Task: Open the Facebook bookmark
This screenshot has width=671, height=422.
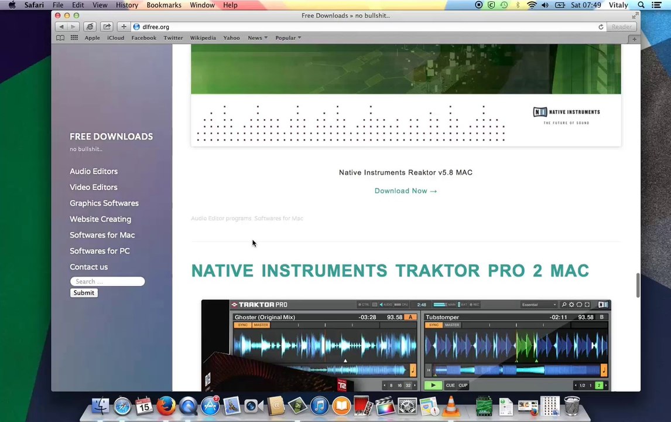Action: (x=144, y=38)
